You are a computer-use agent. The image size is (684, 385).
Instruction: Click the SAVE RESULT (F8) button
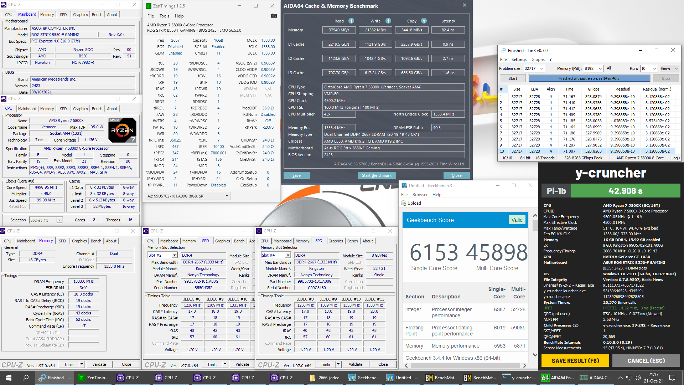pos(575,361)
